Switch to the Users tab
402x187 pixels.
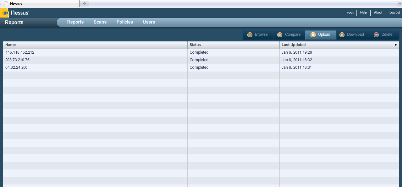[x=149, y=22]
